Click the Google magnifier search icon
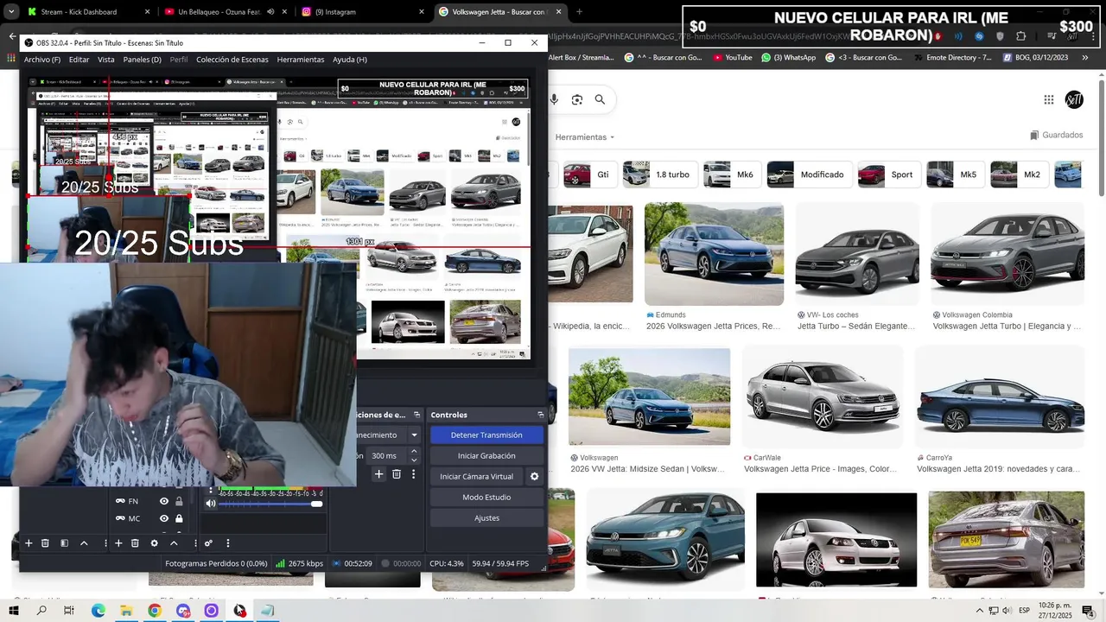This screenshot has height=622, width=1106. (600, 100)
